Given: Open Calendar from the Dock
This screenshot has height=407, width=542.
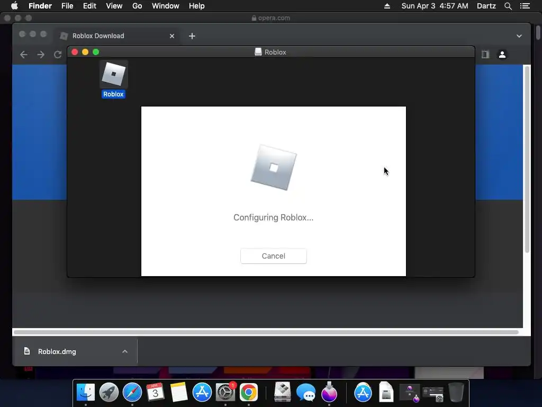Looking at the screenshot, I should 155,393.
